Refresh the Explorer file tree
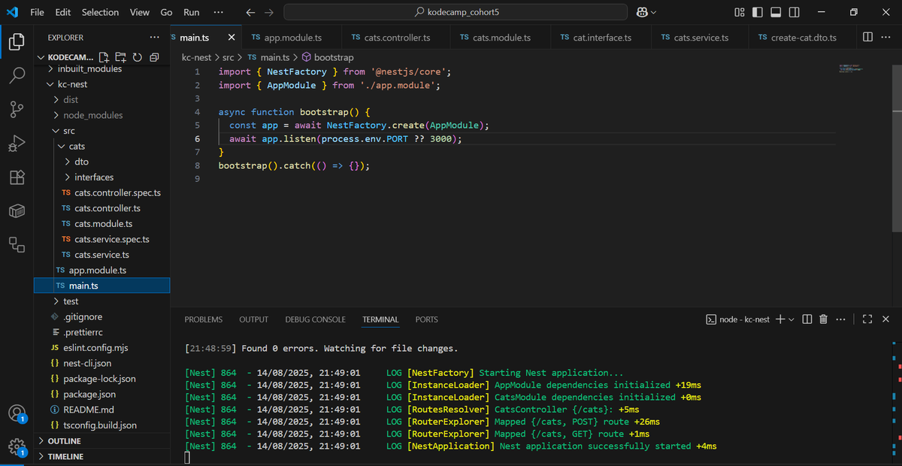This screenshot has height=466, width=902. (137, 58)
